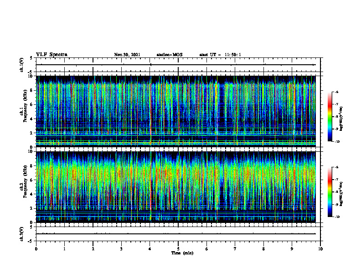Click the "station=MOS" header label

coord(170,55)
